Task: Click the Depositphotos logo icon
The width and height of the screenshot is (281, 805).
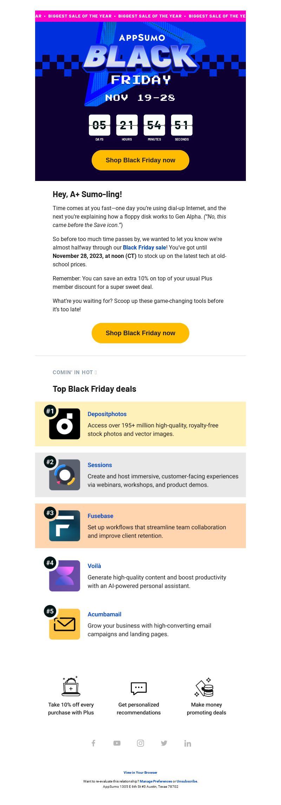Action: [x=65, y=424]
